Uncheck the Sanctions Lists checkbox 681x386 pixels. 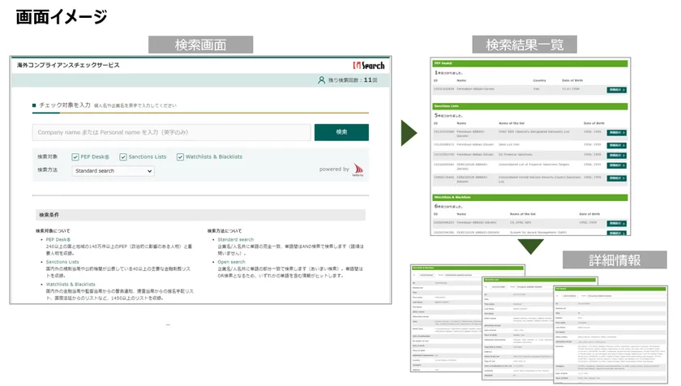[124, 157]
